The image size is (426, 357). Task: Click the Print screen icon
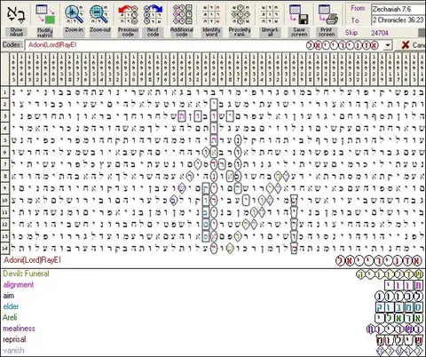tap(327, 14)
